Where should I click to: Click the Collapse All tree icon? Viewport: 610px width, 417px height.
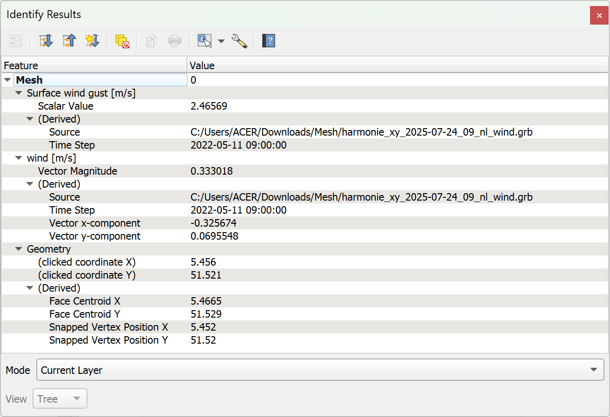pyautogui.click(x=69, y=41)
